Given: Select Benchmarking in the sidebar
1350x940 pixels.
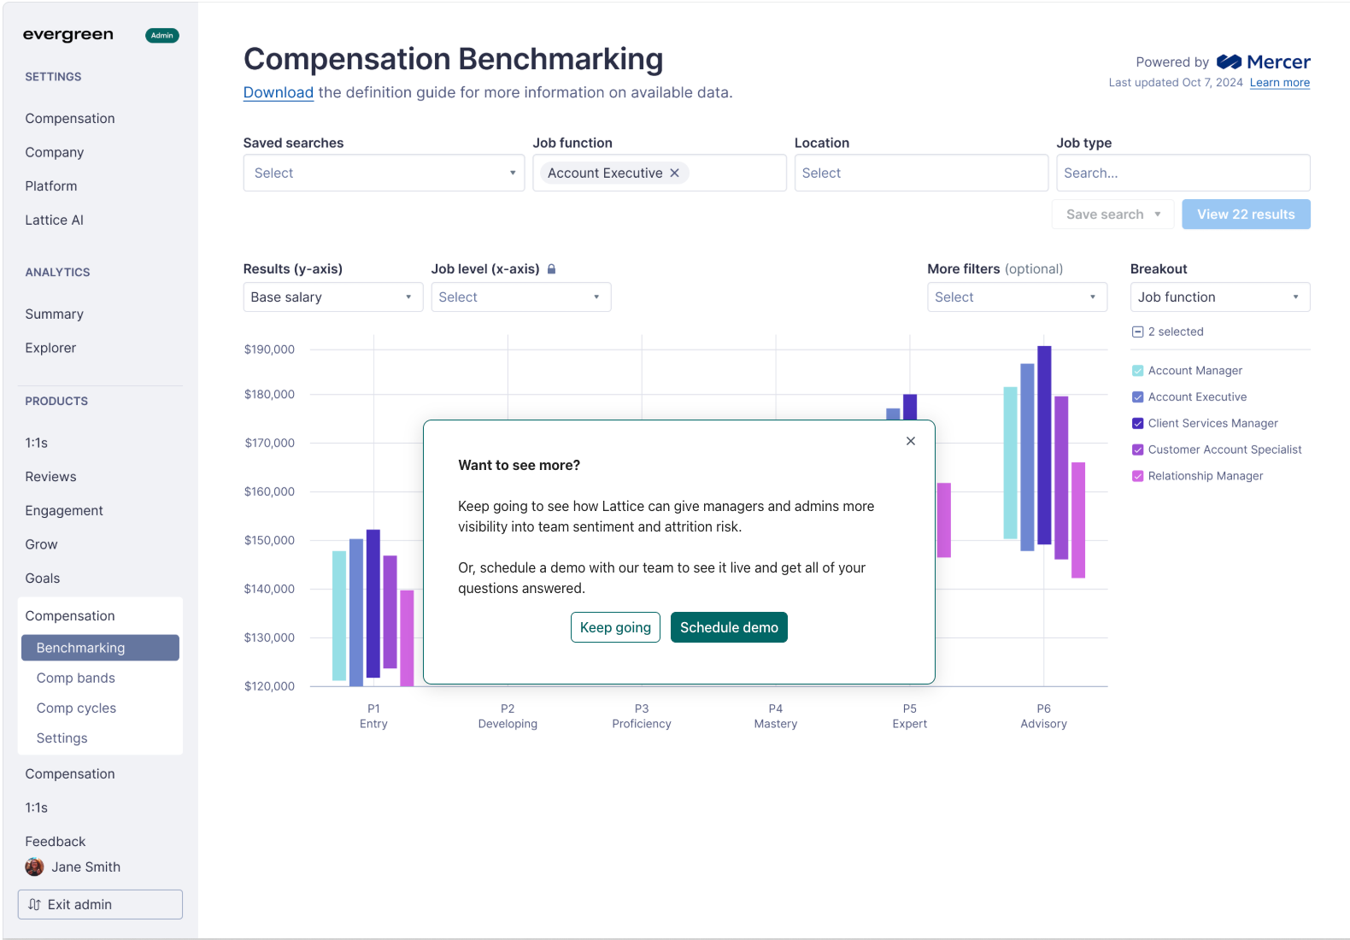Looking at the screenshot, I should pos(100,648).
